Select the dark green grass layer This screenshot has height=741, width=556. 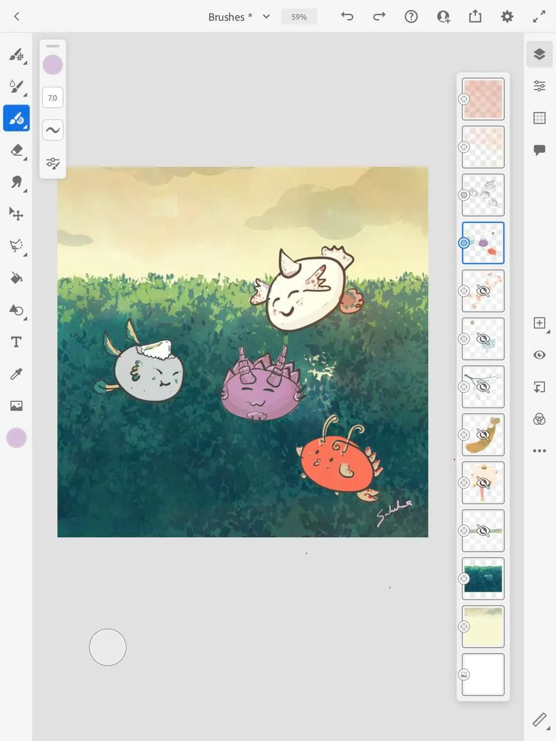(x=483, y=579)
